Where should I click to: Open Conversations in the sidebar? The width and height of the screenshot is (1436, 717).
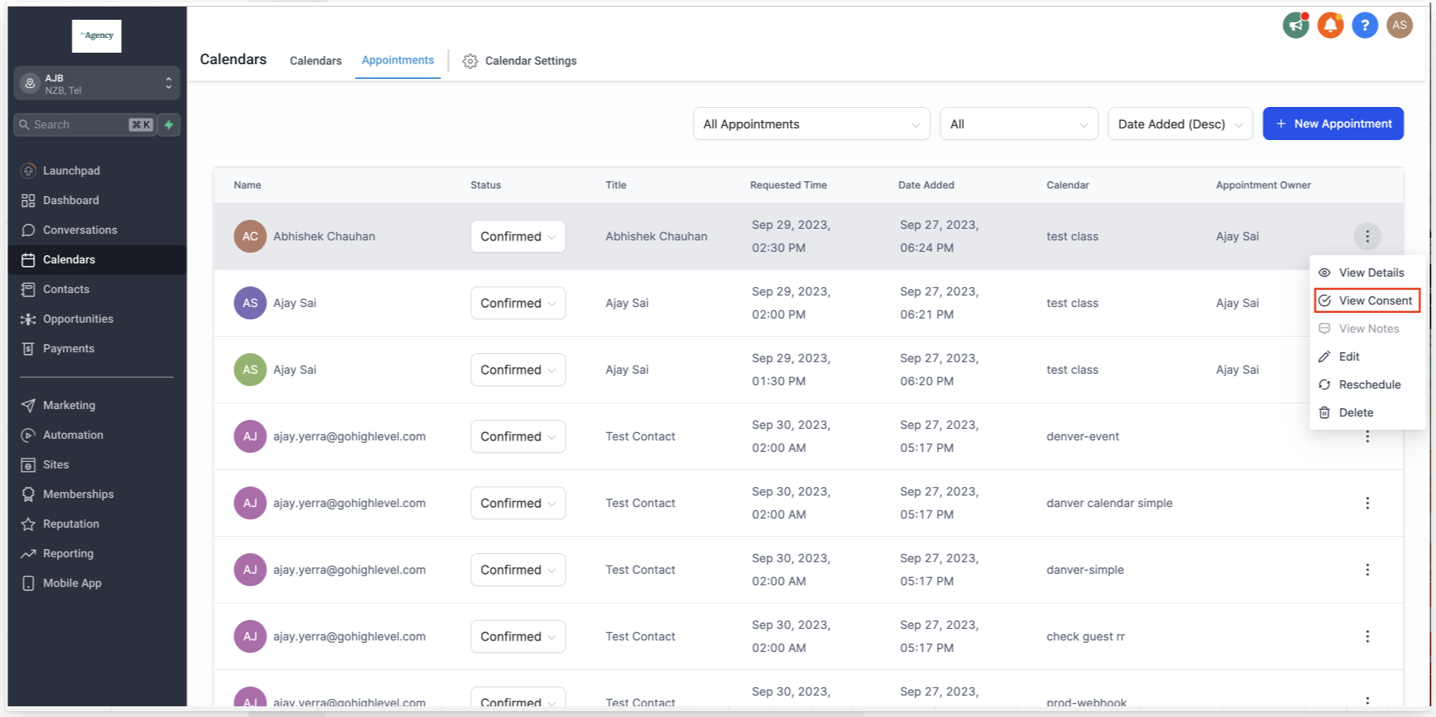[x=80, y=230]
